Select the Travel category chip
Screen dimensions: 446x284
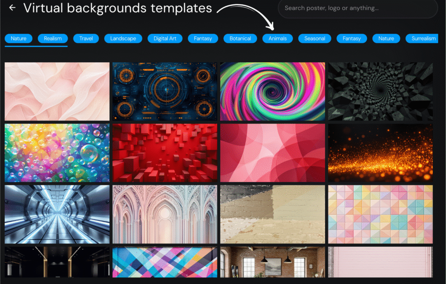click(86, 38)
